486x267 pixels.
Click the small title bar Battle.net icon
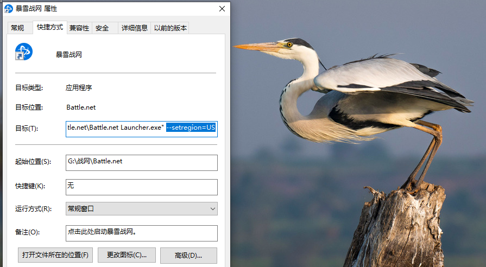point(9,9)
